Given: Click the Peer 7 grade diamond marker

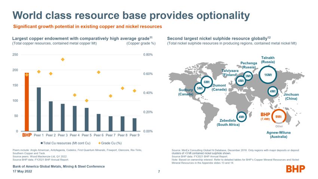Looking at the screenshot, I should click(x=110, y=96).
